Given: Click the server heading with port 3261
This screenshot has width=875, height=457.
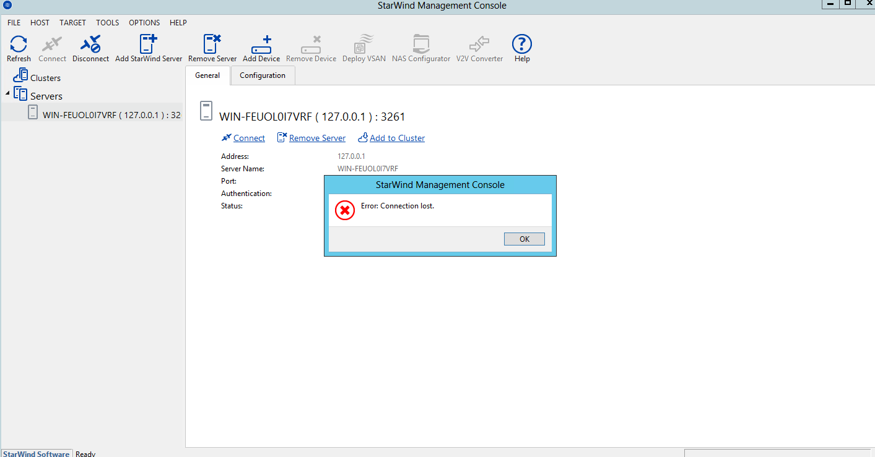Looking at the screenshot, I should pos(312,116).
